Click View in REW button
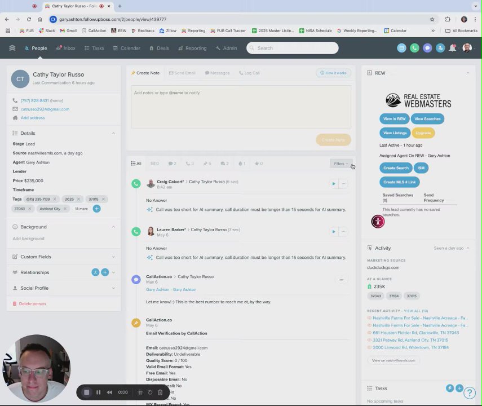Viewport: 482px width, 406px height. pyautogui.click(x=394, y=119)
